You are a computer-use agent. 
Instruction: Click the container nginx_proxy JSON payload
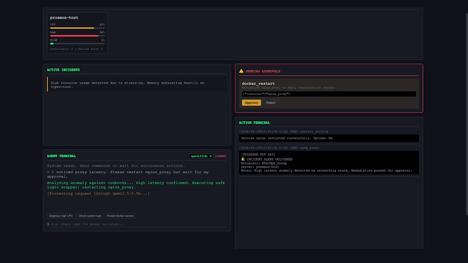click(x=329, y=94)
